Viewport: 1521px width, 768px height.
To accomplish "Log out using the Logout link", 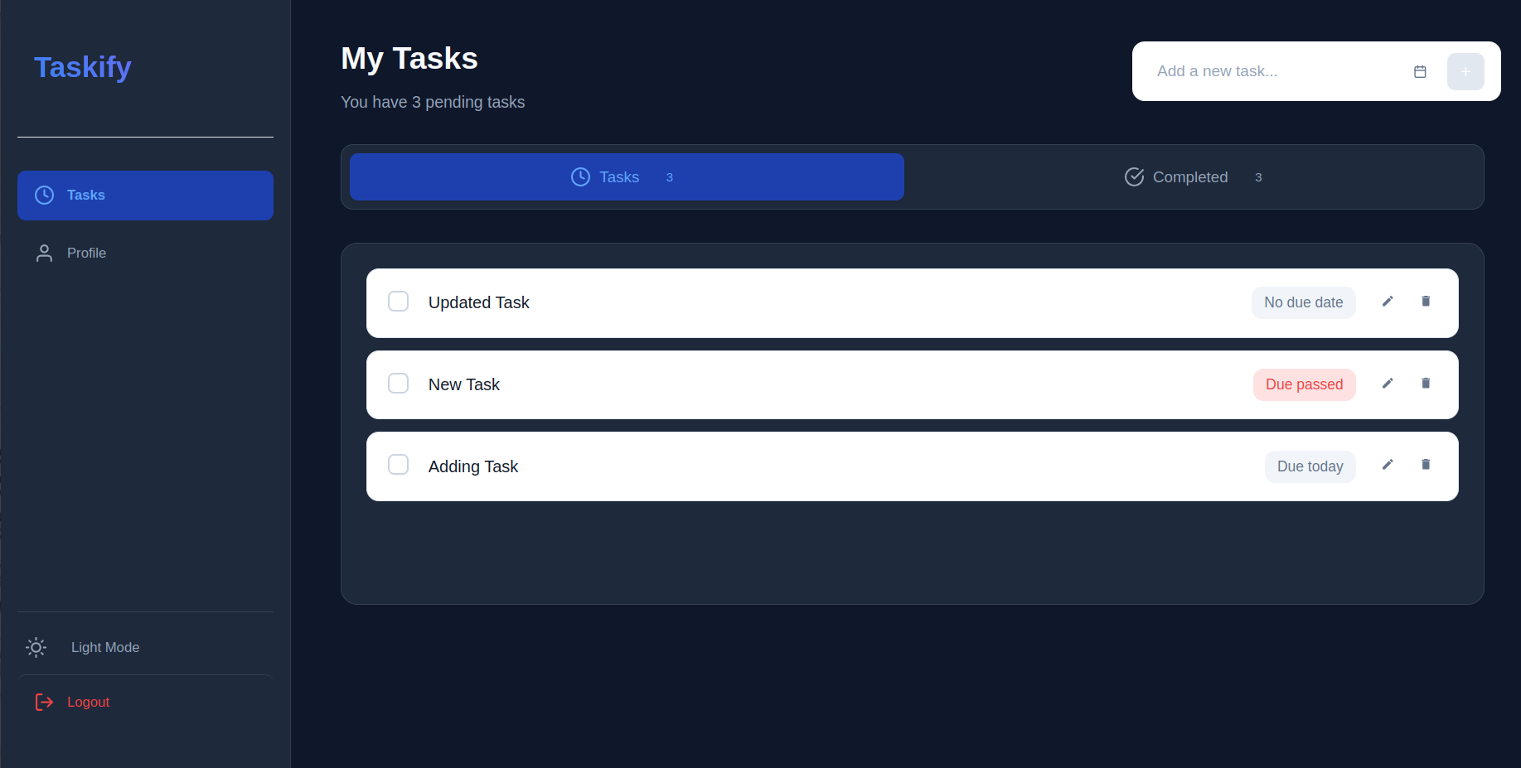I will click(88, 703).
